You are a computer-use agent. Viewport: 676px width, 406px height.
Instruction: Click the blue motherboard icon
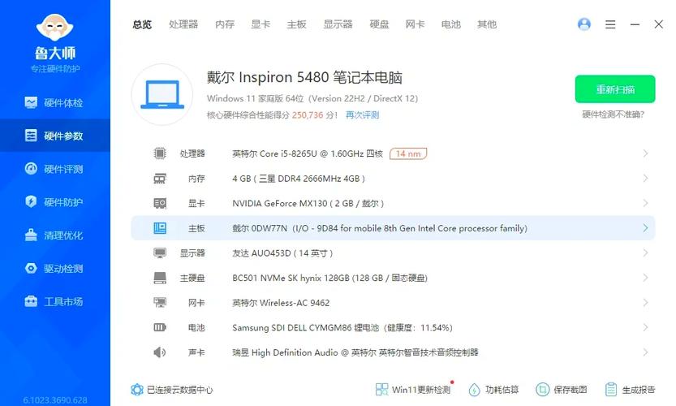tap(160, 228)
